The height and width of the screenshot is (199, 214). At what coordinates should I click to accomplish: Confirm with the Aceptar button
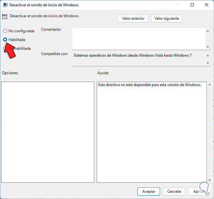coord(148,191)
